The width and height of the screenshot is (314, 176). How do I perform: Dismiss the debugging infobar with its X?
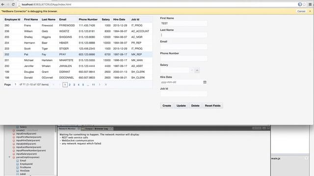[x=310, y=11]
